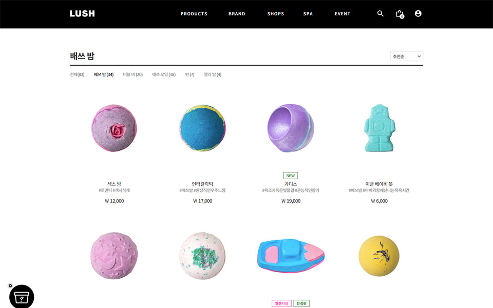This screenshot has height=308, width=493.
Task: Open the floating help basket icon
Action: click(22, 297)
